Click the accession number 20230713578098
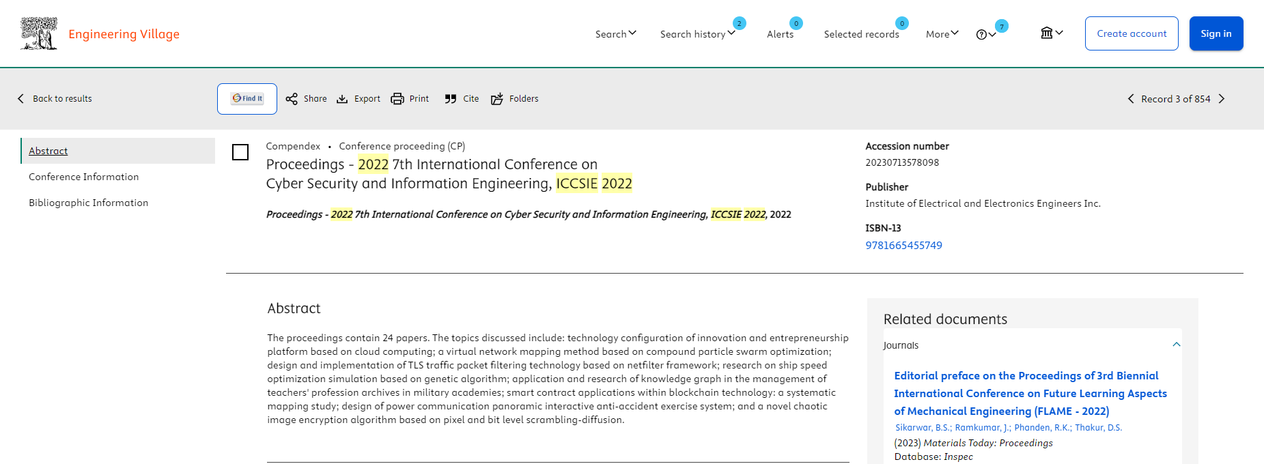The width and height of the screenshot is (1264, 464). pyautogui.click(x=902, y=162)
